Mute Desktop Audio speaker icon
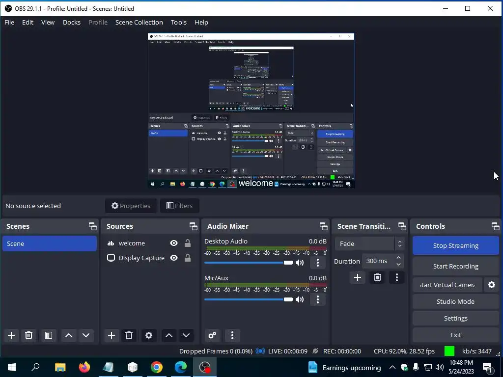The image size is (503, 377). pyautogui.click(x=300, y=263)
